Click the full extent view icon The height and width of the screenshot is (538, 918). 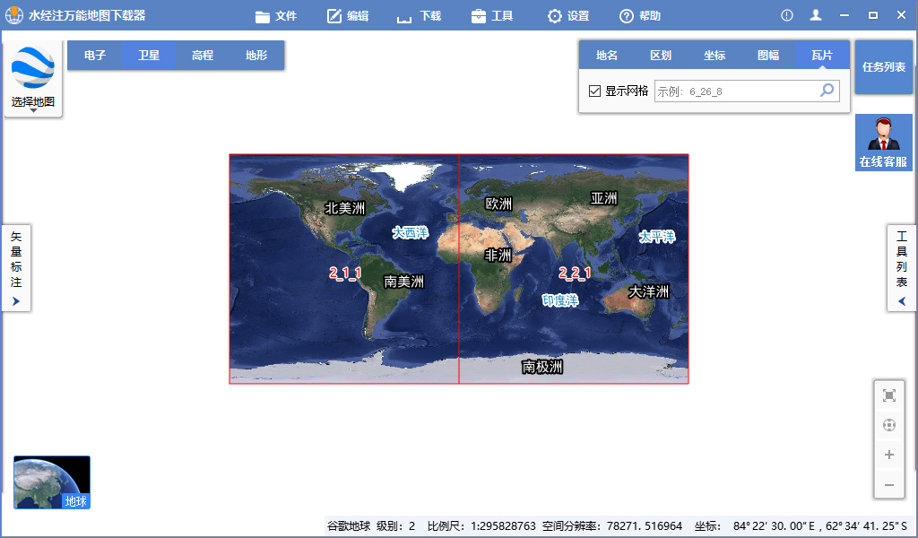point(888,394)
